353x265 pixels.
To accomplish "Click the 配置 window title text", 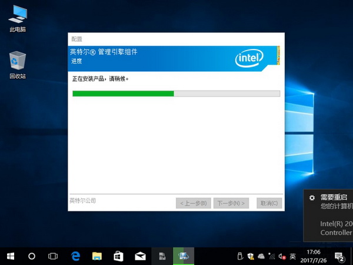I will coord(76,39).
